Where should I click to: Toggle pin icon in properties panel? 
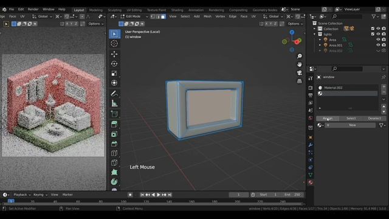(x=384, y=77)
